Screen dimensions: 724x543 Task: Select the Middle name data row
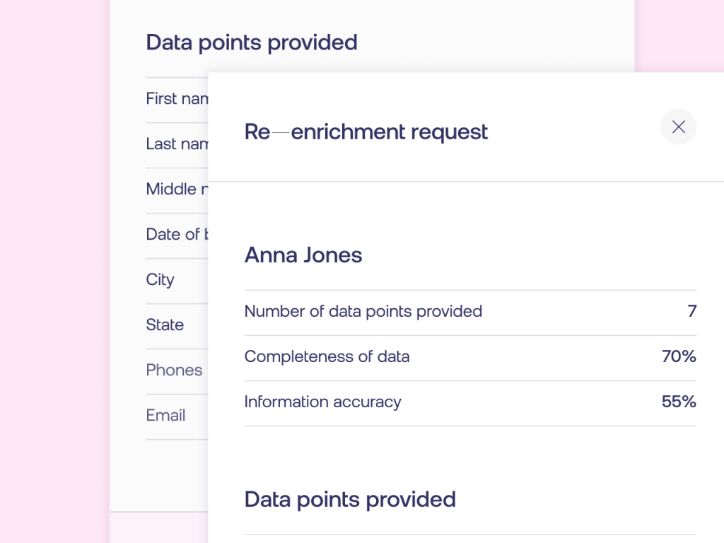click(177, 189)
